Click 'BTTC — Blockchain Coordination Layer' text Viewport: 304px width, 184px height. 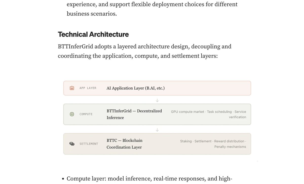coord(124,144)
